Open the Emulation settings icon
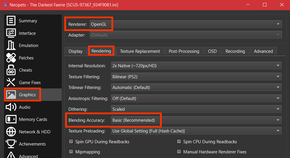290x158 pixels. click(11, 45)
